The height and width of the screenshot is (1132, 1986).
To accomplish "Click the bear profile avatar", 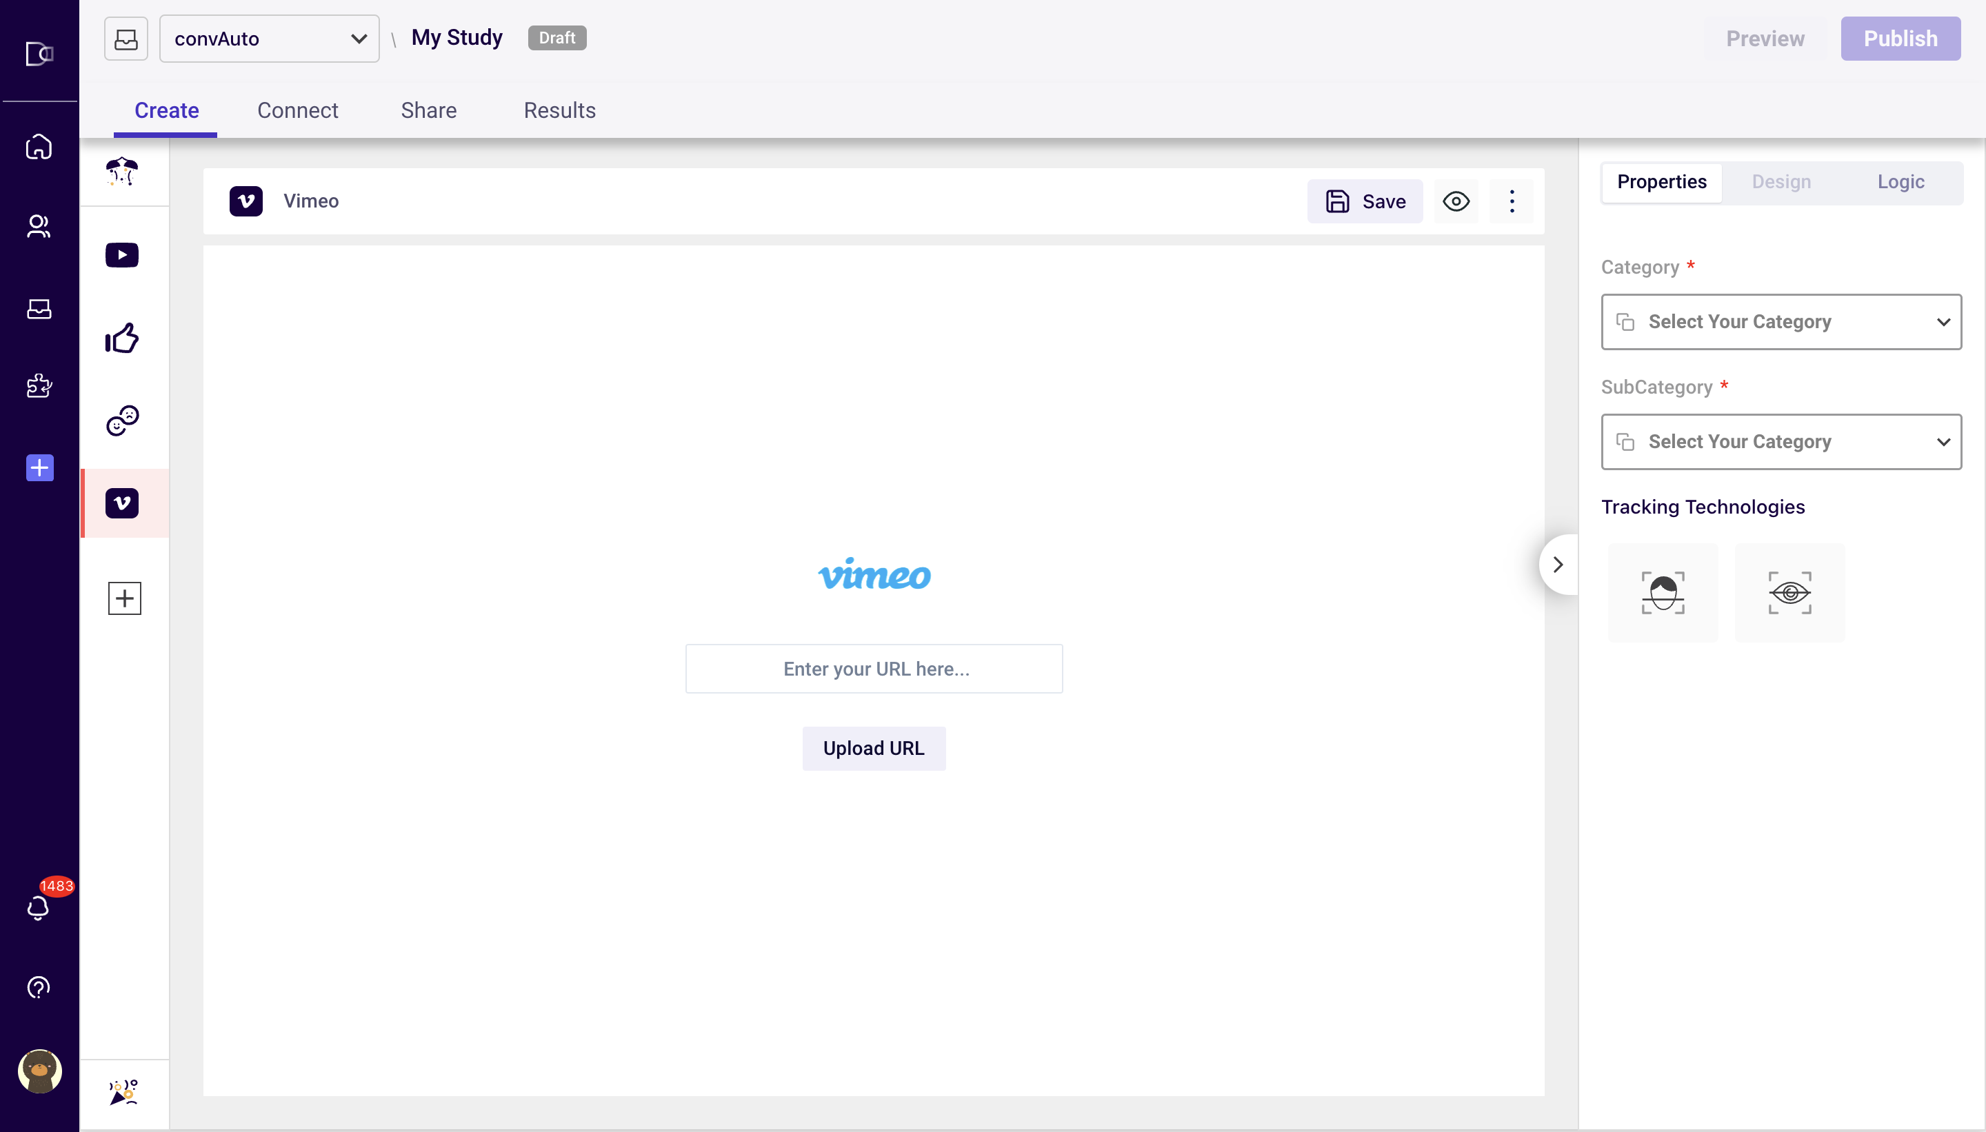I will pyautogui.click(x=40, y=1071).
